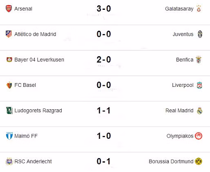Open the Borussia Dortmund team link
This screenshot has height=172, width=210.
(x=171, y=161)
